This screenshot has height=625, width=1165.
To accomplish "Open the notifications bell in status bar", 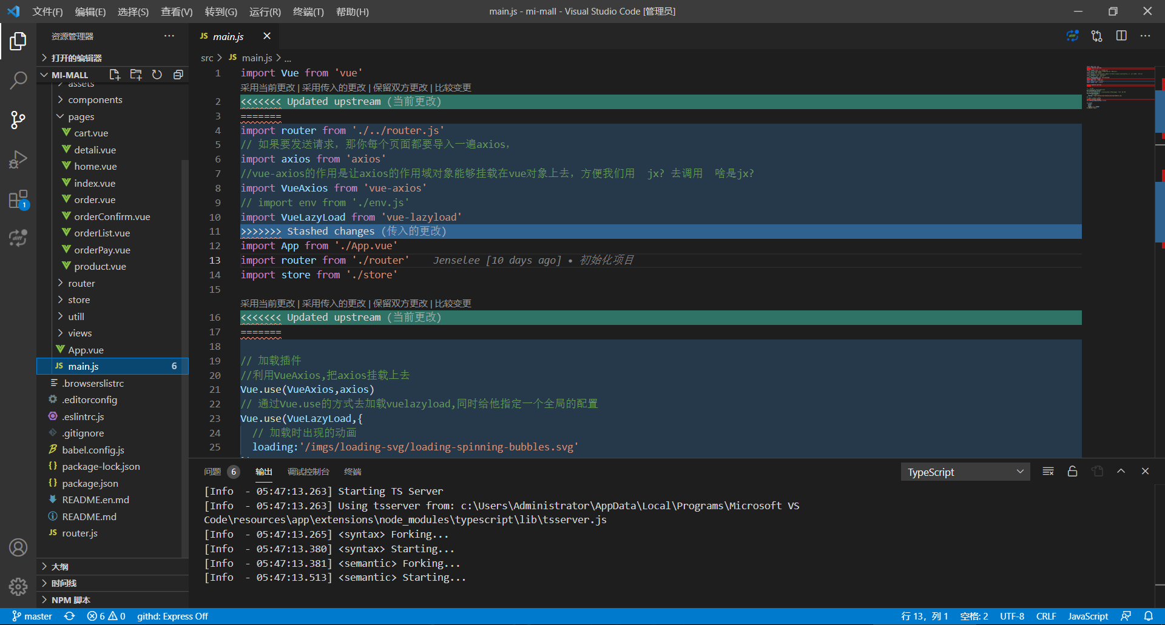I will pyautogui.click(x=1149, y=616).
